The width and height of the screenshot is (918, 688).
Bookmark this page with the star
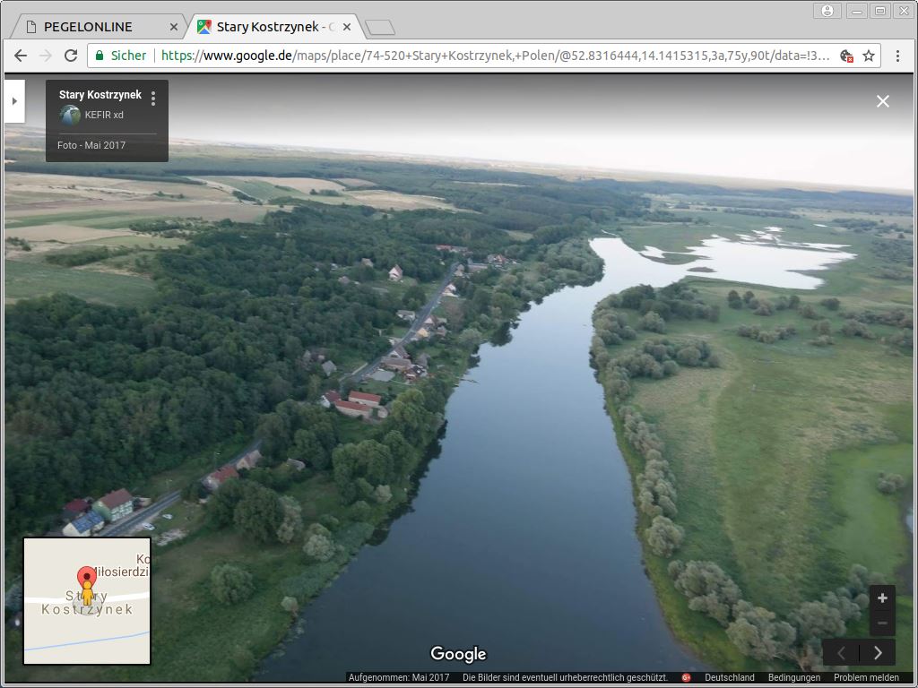868,56
